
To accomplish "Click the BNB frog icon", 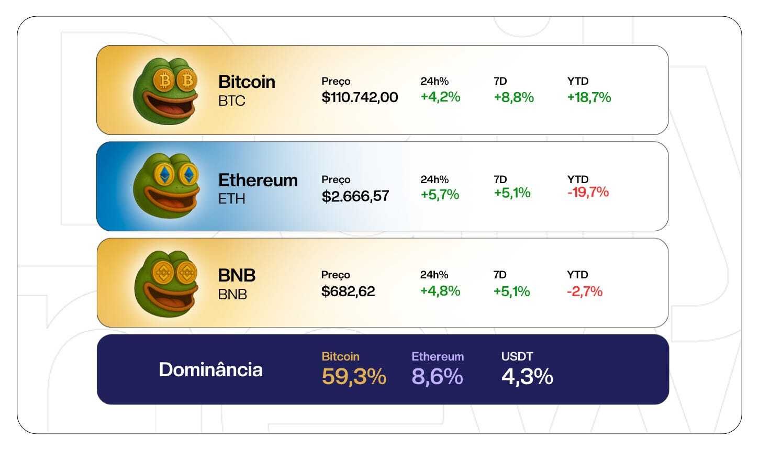I will pos(166,283).
